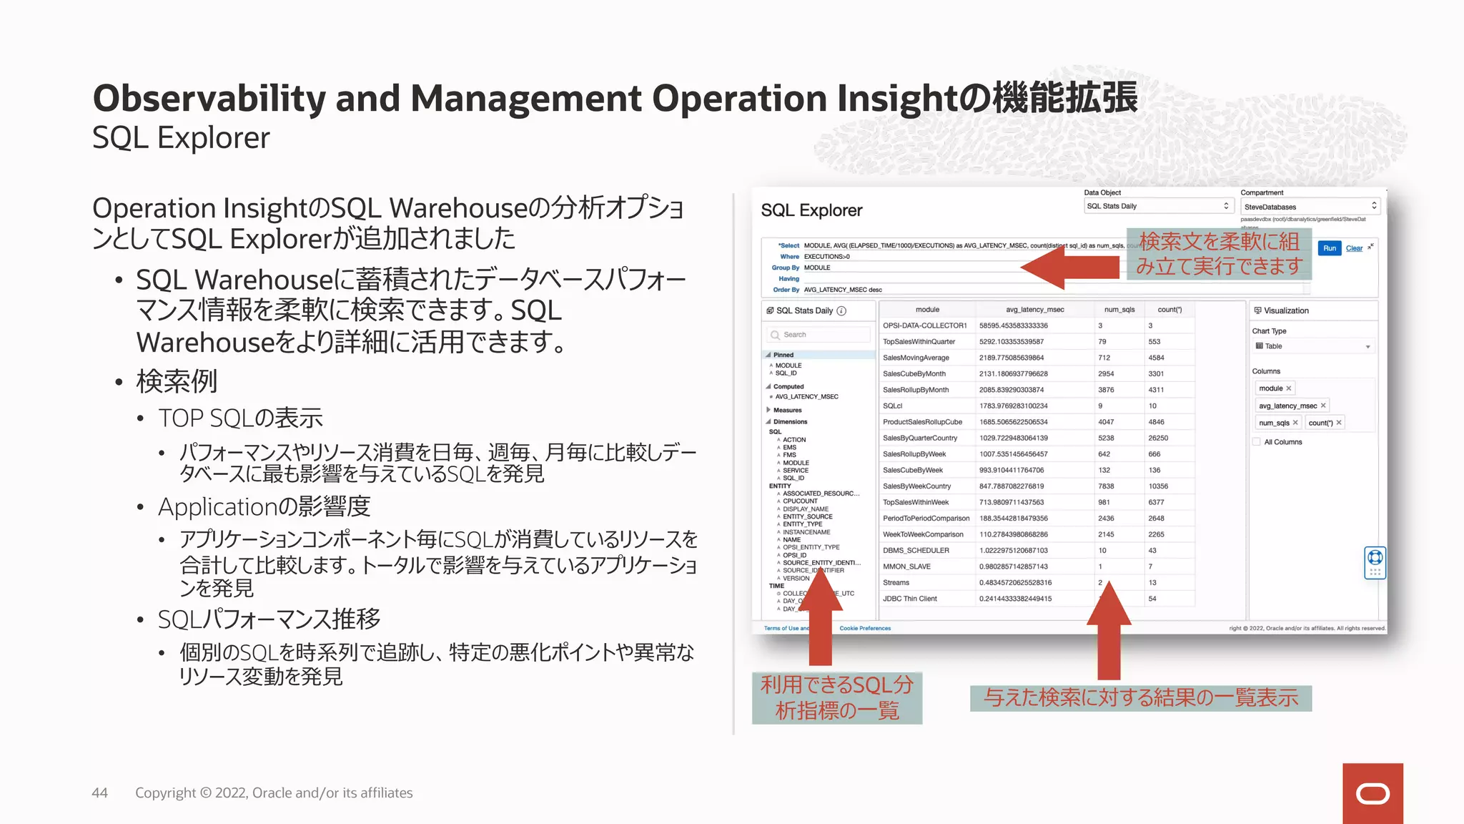Image resolution: width=1464 pixels, height=824 pixels.
Task: Click the Visualization panel monitor icon
Action: [1257, 310]
